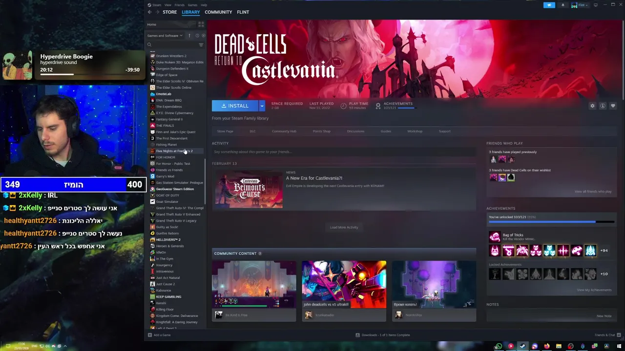This screenshot has width=625, height=351.
Task: Open the Guides link
Action: [x=386, y=131]
